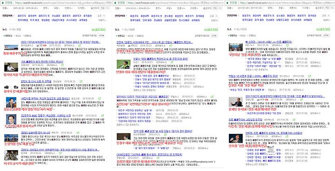This screenshot has height=171, width=335.
Task: Open the 언론사 dropdown in the 2017 window
Action: pyautogui.click(x=293, y=8)
